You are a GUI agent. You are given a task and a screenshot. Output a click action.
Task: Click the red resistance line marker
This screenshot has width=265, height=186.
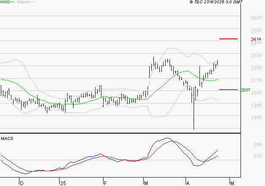pyautogui.click(x=228, y=39)
